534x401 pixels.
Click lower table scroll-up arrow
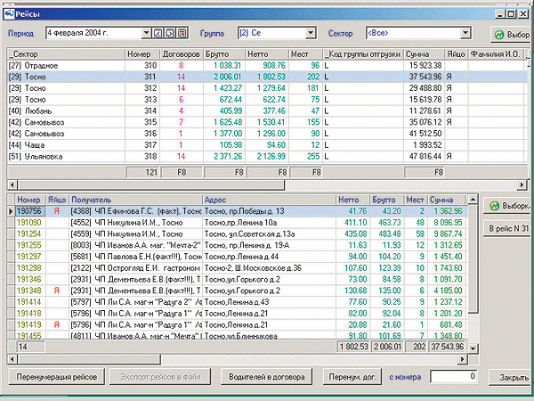(473, 199)
